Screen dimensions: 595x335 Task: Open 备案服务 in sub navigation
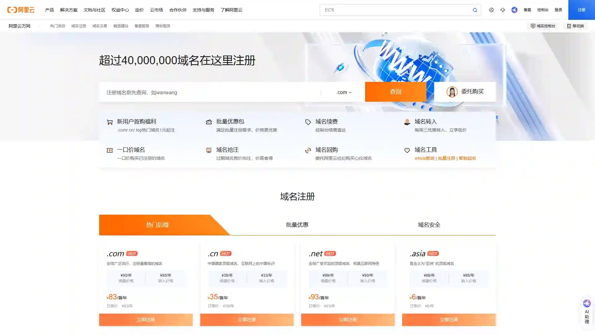pyautogui.click(x=142, y=26)
